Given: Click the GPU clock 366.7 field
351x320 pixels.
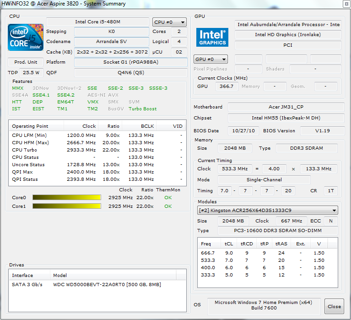Looking at the screenshot, I should pos(227,86).
